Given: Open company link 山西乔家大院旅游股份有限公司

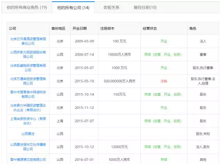Looking at the screenshot, I should coord(28,55).
